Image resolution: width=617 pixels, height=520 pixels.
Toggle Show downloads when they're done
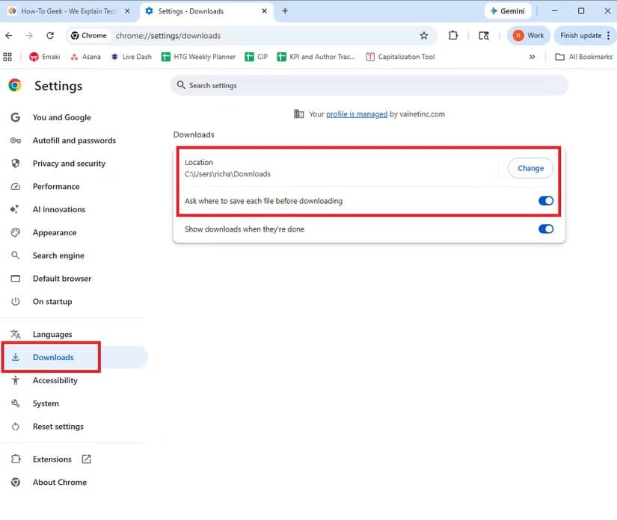coord(545,229)
